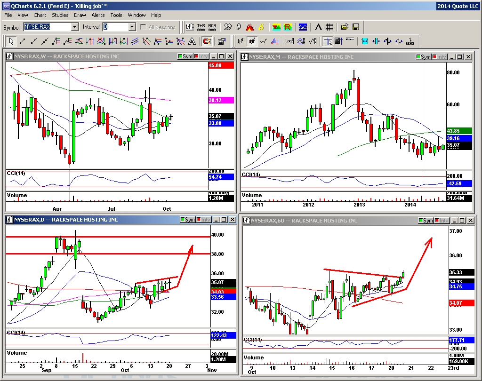Switch chart to bar style
The width and height of the screenshot is (482, 381).
point(241,41)
